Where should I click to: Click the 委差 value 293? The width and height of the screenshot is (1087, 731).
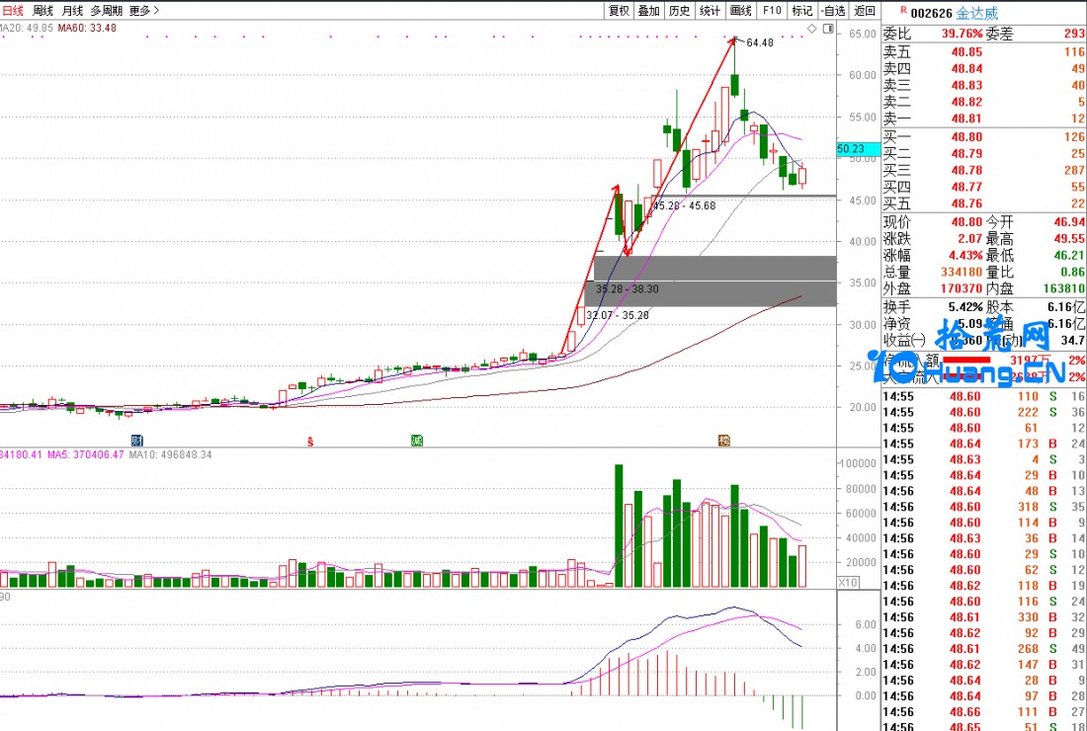point(1075,34)
